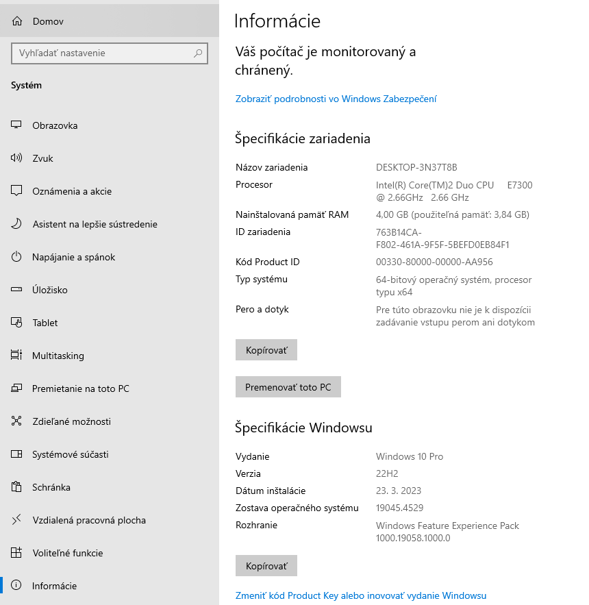Click the Domov home icon
The height and width of the screenshot is (605, 589).
point(17,21)
